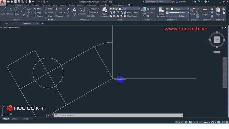
Task: Click the Insert block icon
Action: (x=144, y=11)
